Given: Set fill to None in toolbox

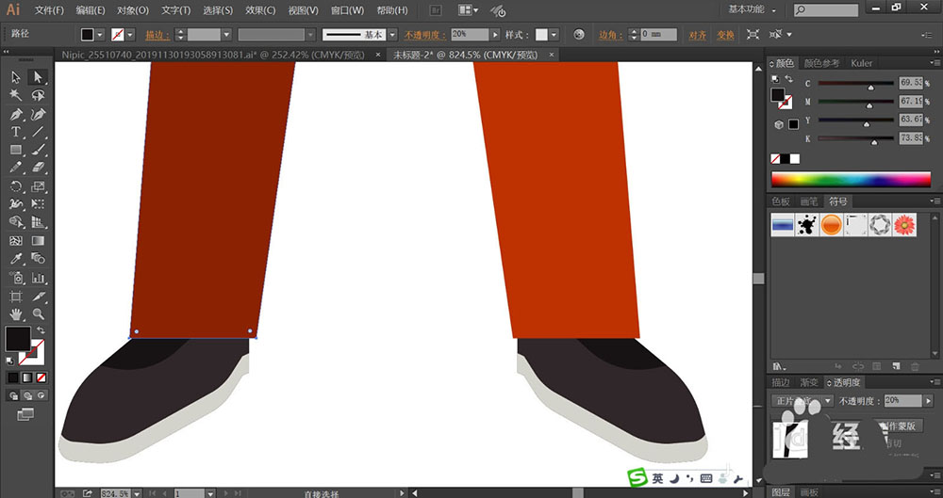Looking at the screenshot, I should click(41, 378).
